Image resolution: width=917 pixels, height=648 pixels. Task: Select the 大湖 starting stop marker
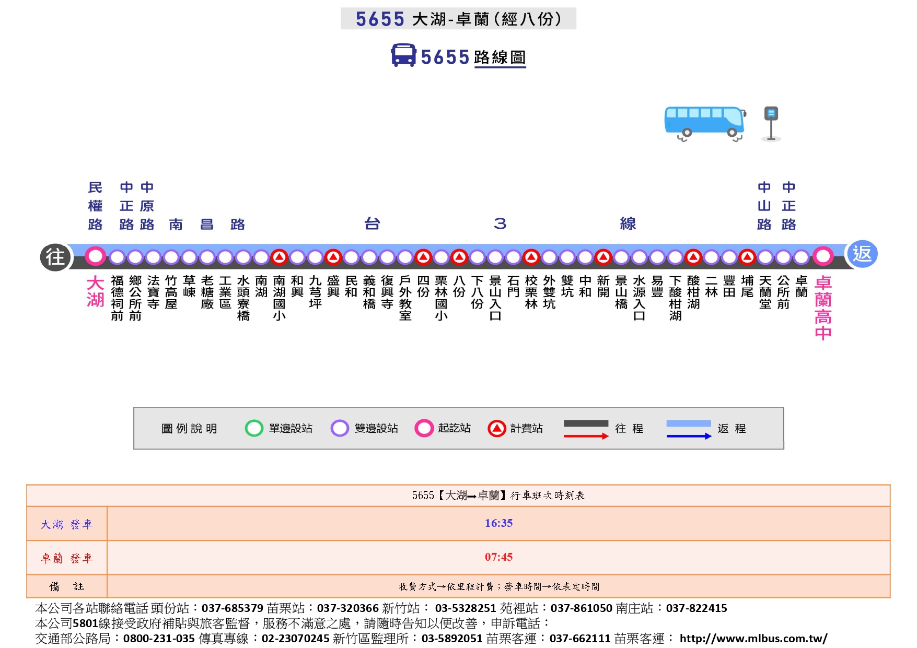click(95, 256)
